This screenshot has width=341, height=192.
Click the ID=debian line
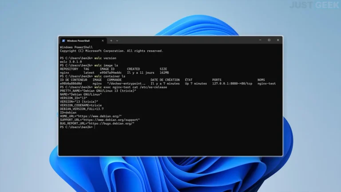(68, 112)
